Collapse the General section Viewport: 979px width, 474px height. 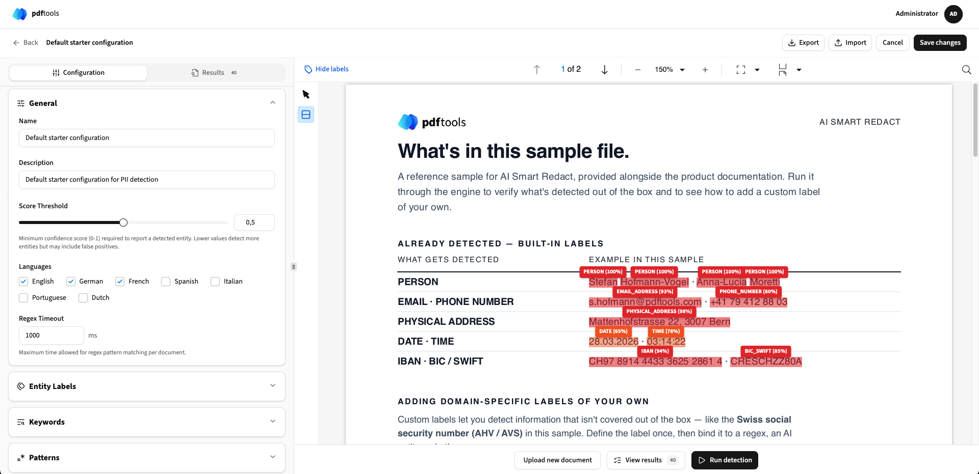point(273,103)
